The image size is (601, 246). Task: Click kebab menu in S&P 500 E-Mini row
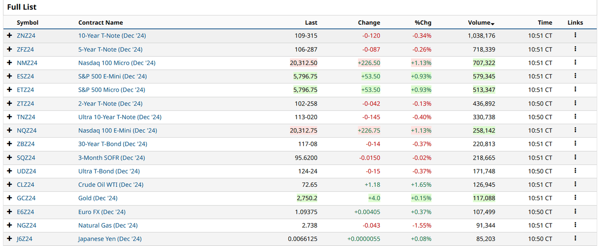point(575,76)
